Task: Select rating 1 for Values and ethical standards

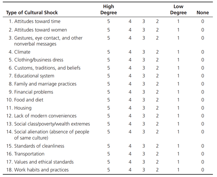Action: click(x=178, y=162)
